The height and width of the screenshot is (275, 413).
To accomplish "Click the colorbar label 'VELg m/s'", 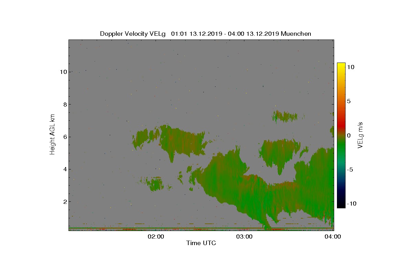I will [x=360, y=135].
